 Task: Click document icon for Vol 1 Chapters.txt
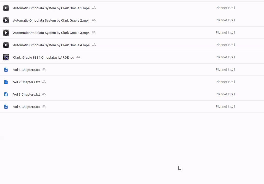coord(6,70)
